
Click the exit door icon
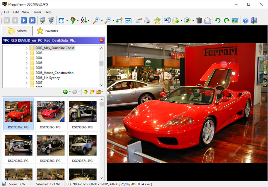coord(254,20)
